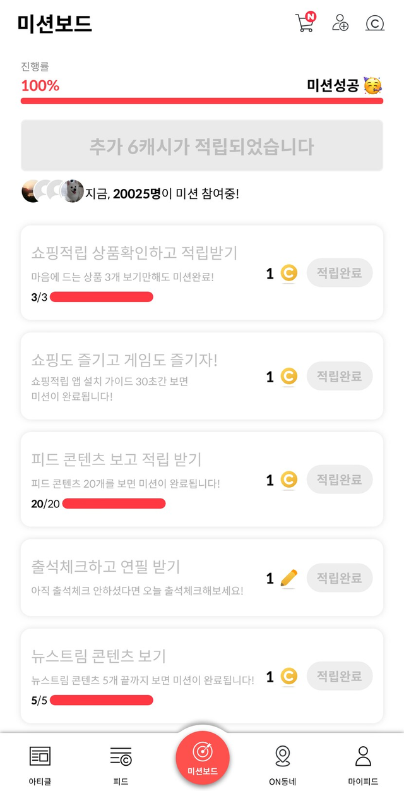
Task: Open the cash coin icon at top right
Action: (375, 23)
